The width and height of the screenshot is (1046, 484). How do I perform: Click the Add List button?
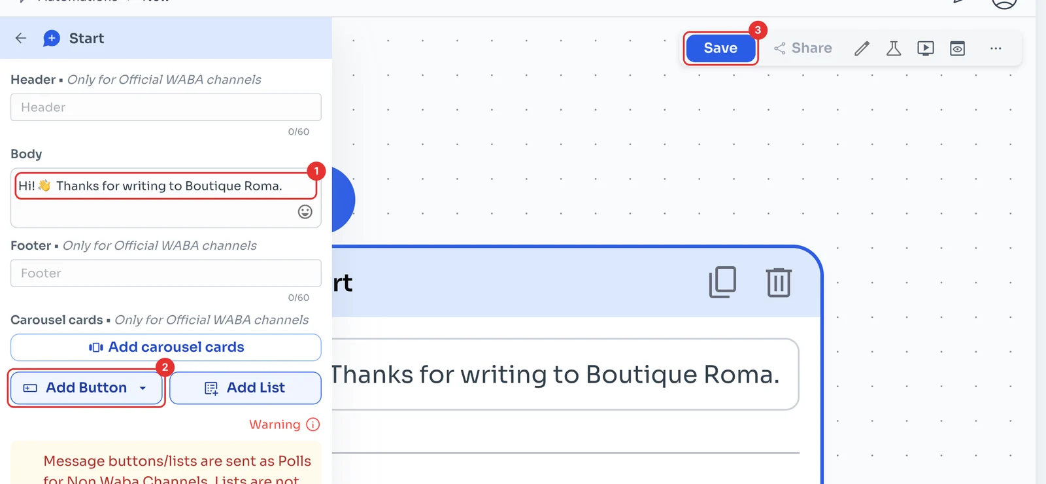coord(245,388)
